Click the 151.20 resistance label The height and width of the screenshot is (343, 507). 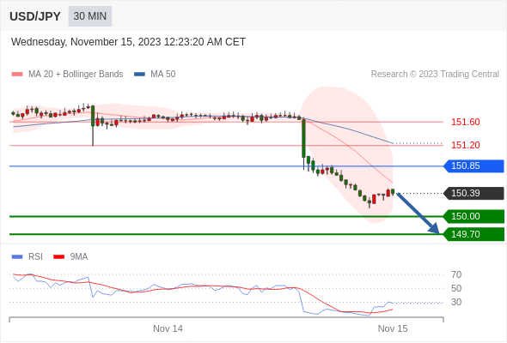(465, 145)
